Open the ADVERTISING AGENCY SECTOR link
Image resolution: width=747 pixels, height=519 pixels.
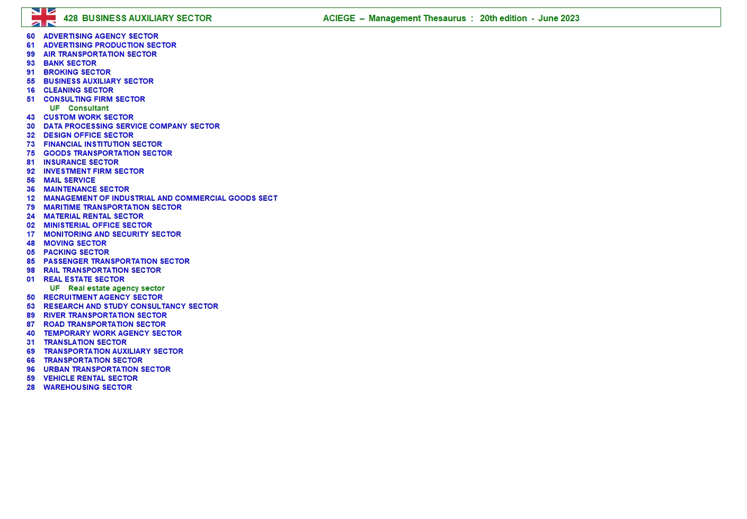coord(101,37)
